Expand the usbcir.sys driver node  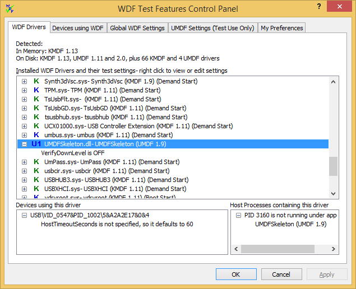24,171
